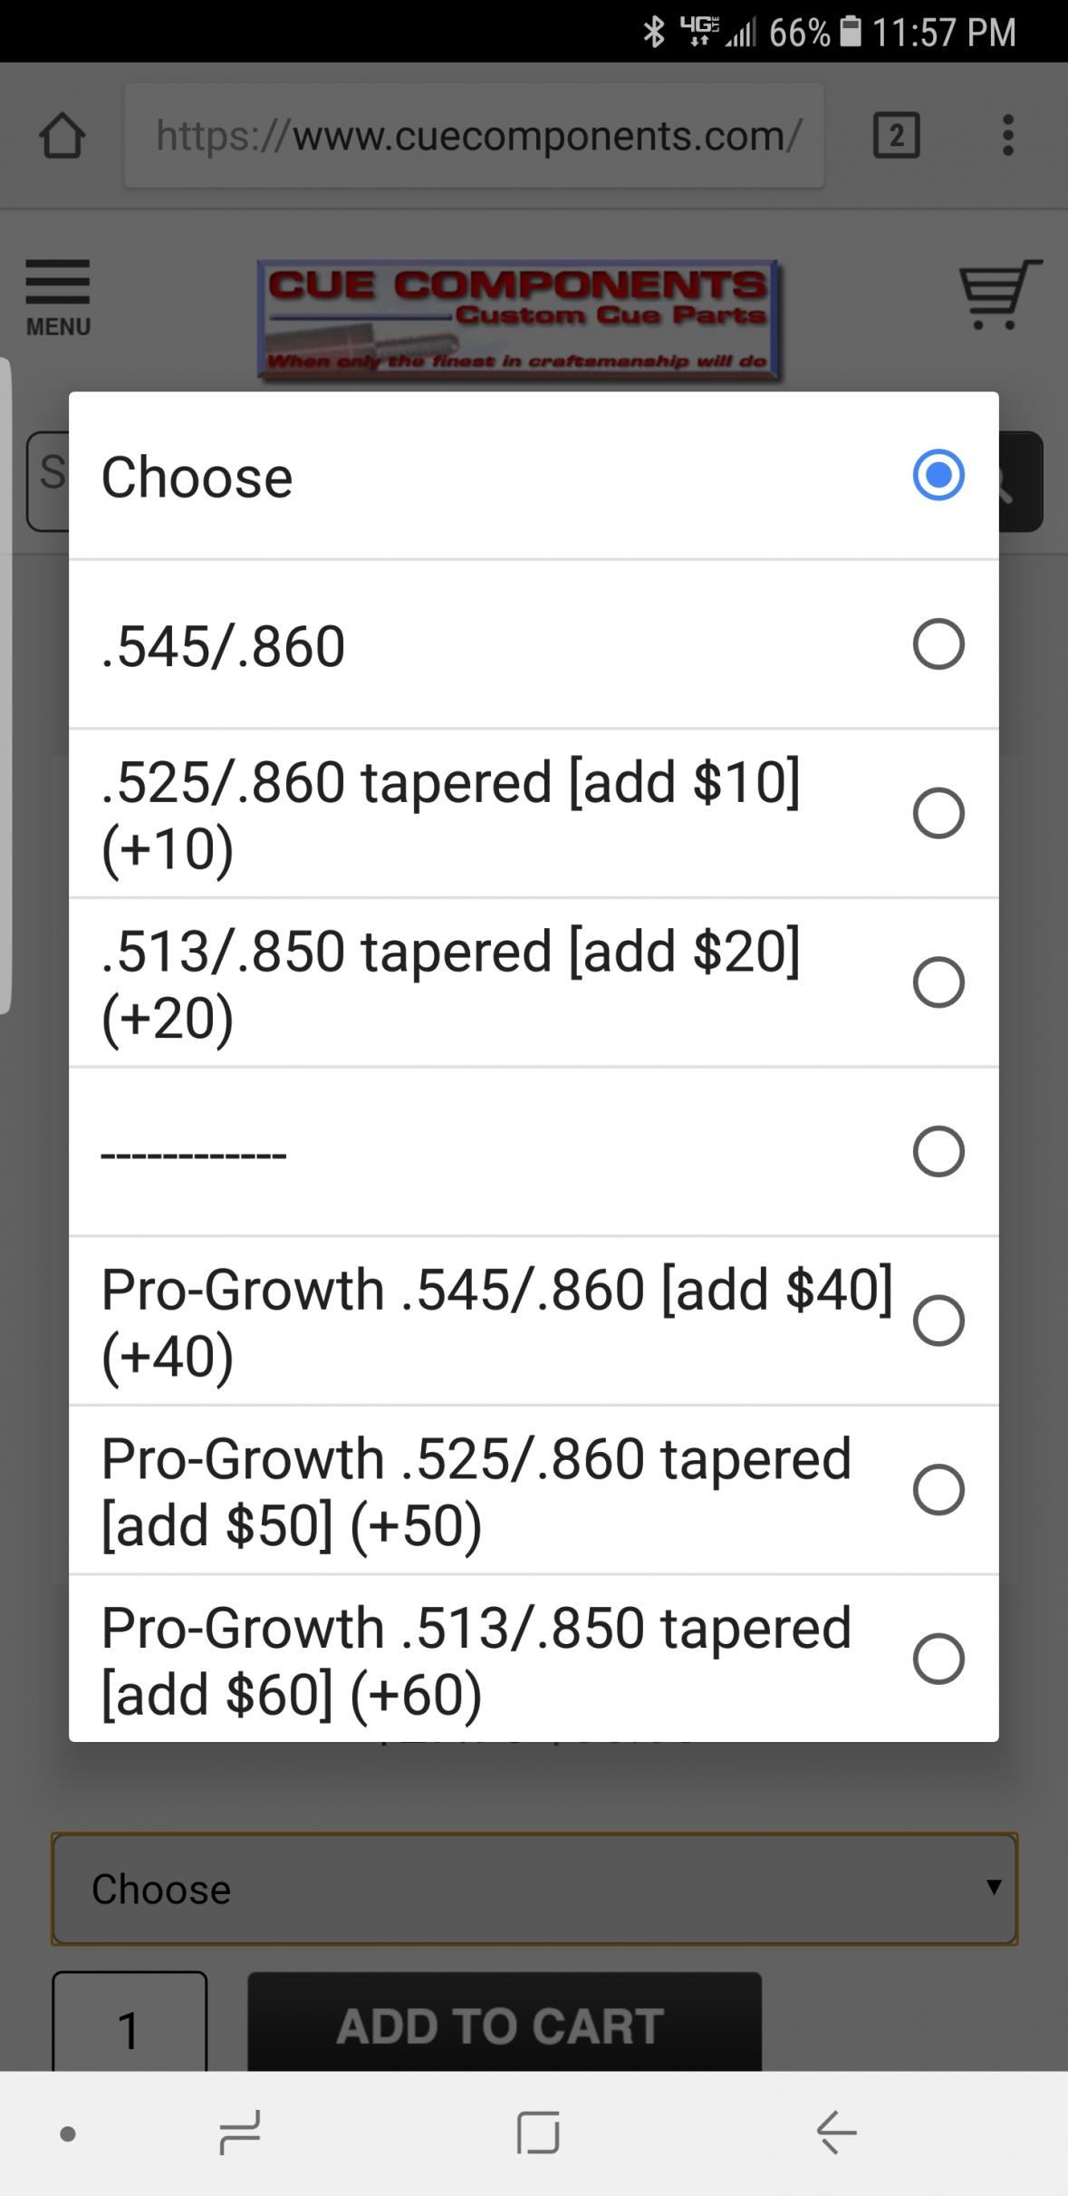The width and height of the screenshot is (1068, 2196).
Task: Tap the Android recent apps icon
Action: 240,2132
